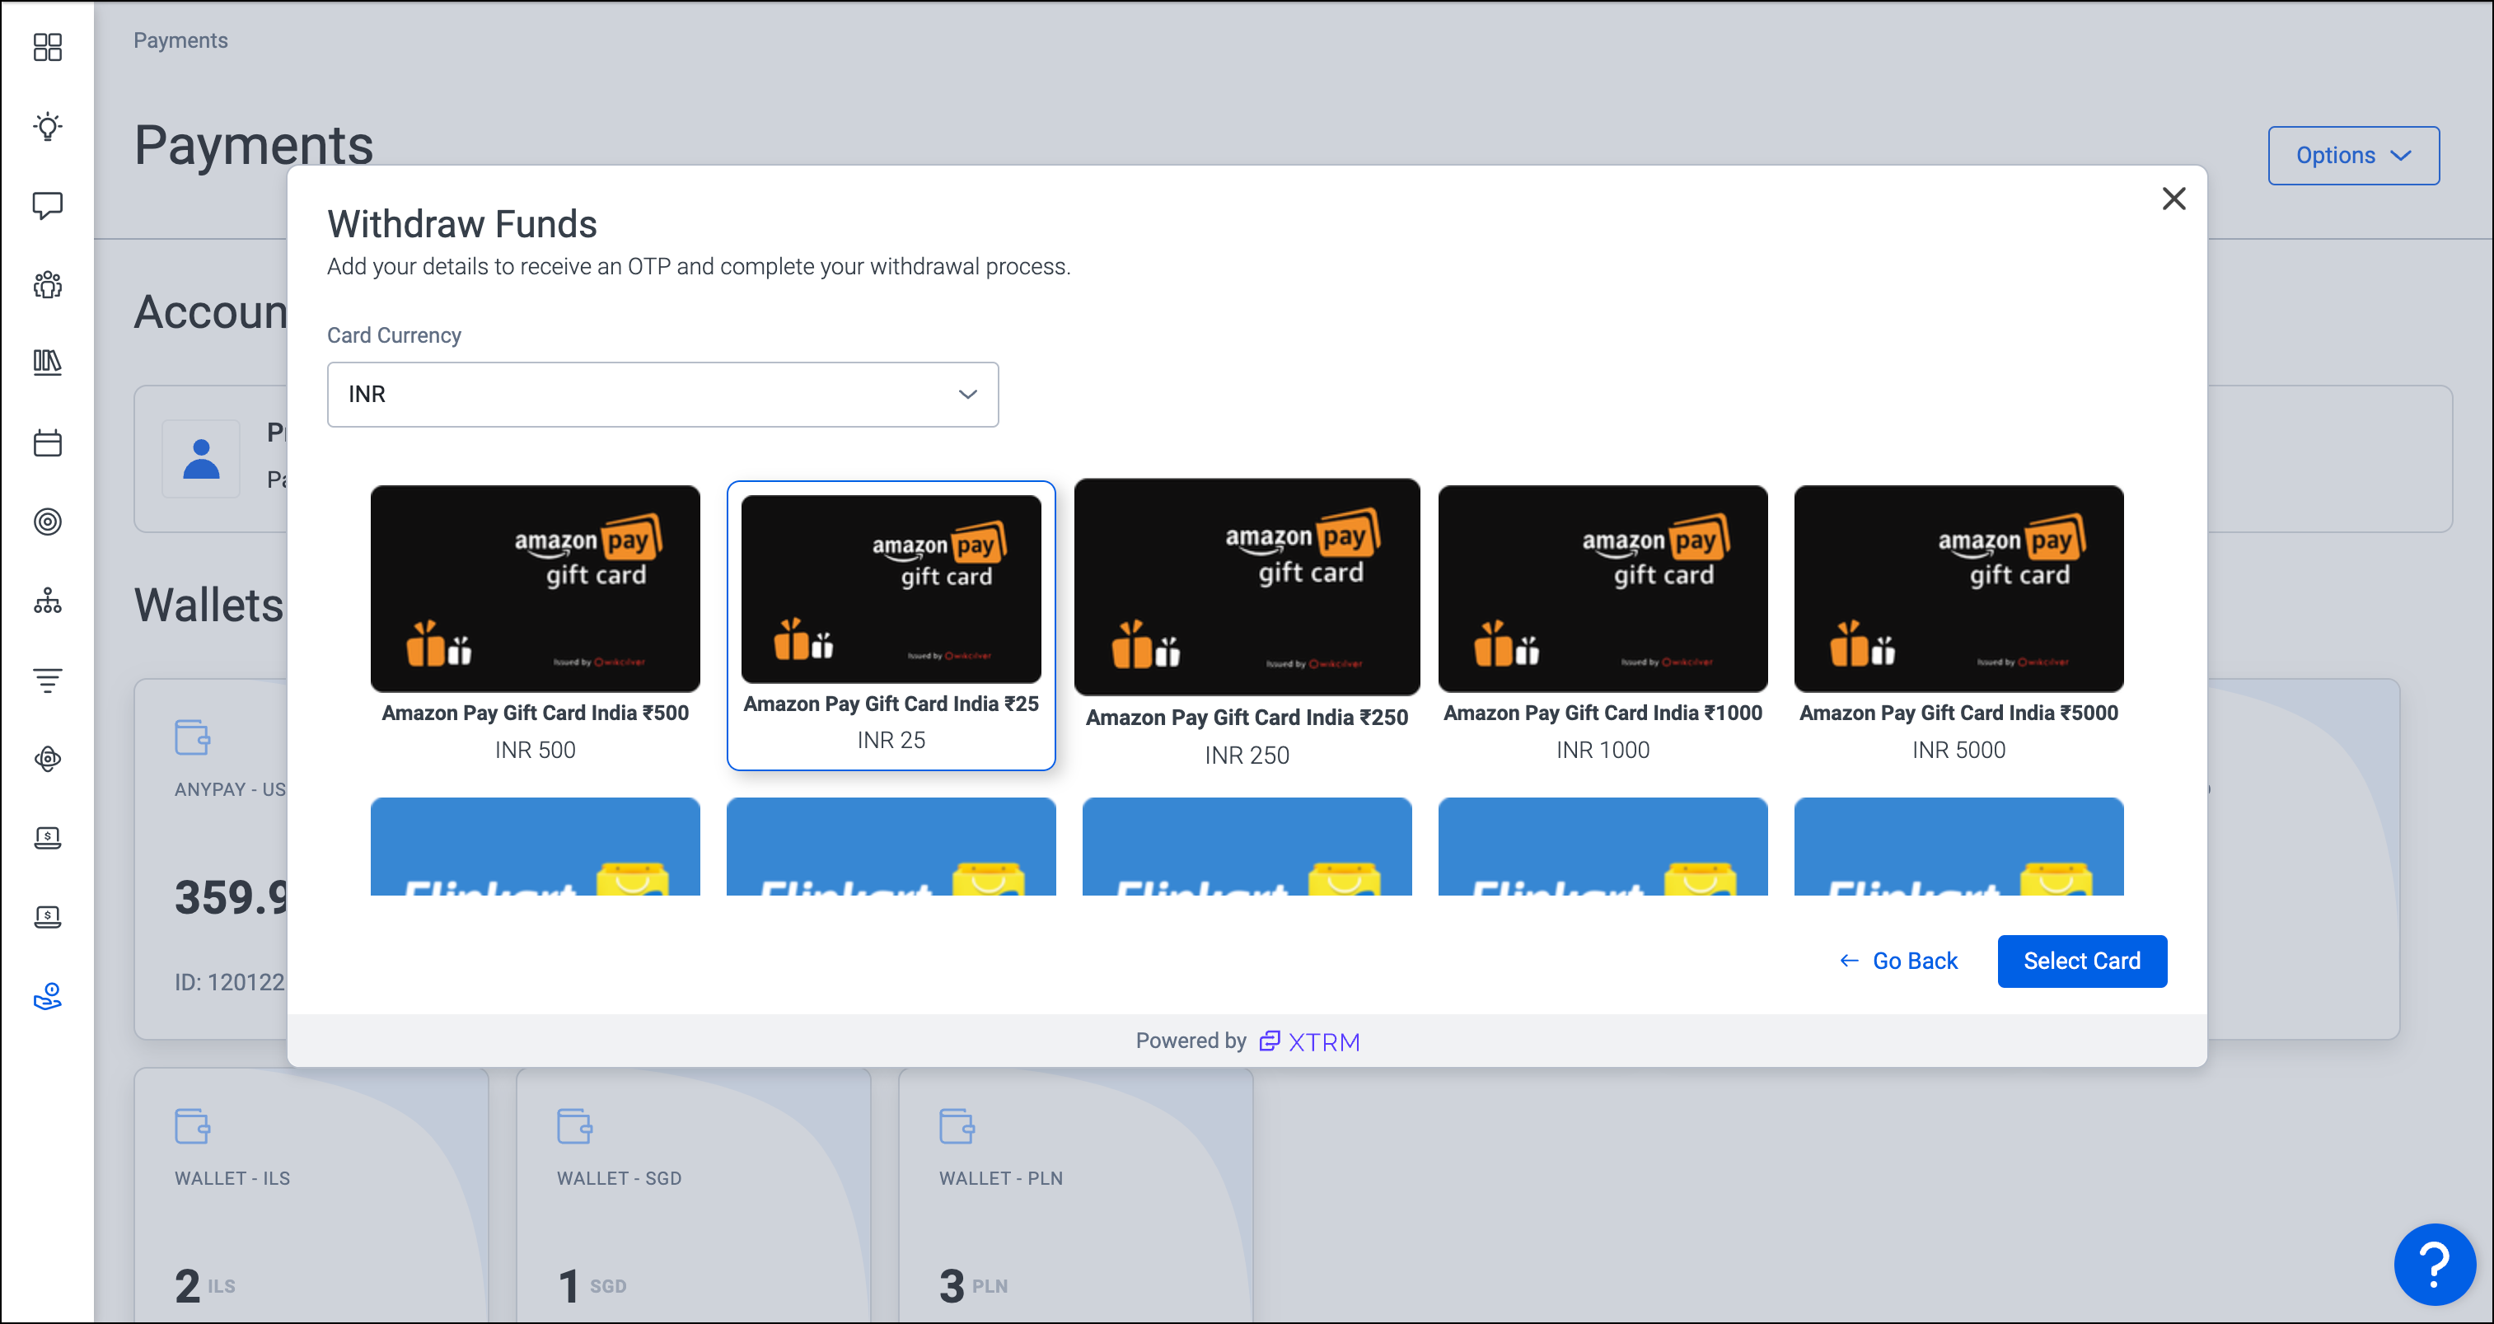The image size is (2494, 1324).
Task: Click the Withdraw Funds heading
Action: click(x=462, y=223)
